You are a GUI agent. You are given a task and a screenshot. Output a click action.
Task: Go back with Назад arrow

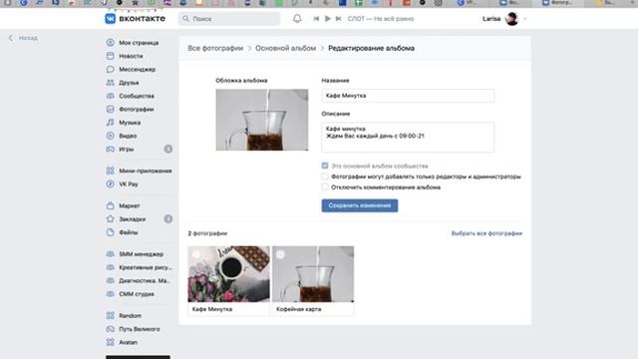[23, 38]
